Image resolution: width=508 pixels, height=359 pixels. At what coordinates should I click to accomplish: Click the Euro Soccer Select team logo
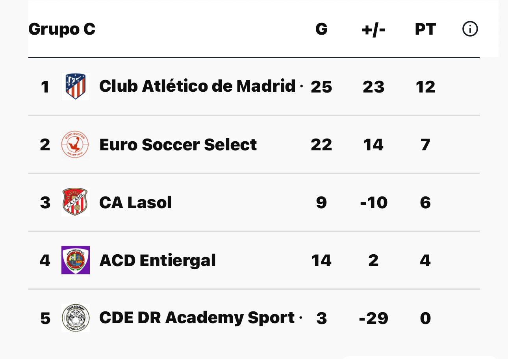click(76, 144)
